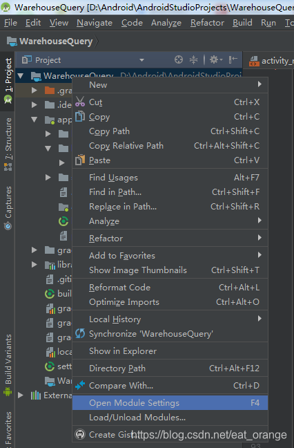Click the Cut scissors icon
294x448 pixels.
pyautogui.click(x=80, y=102)
